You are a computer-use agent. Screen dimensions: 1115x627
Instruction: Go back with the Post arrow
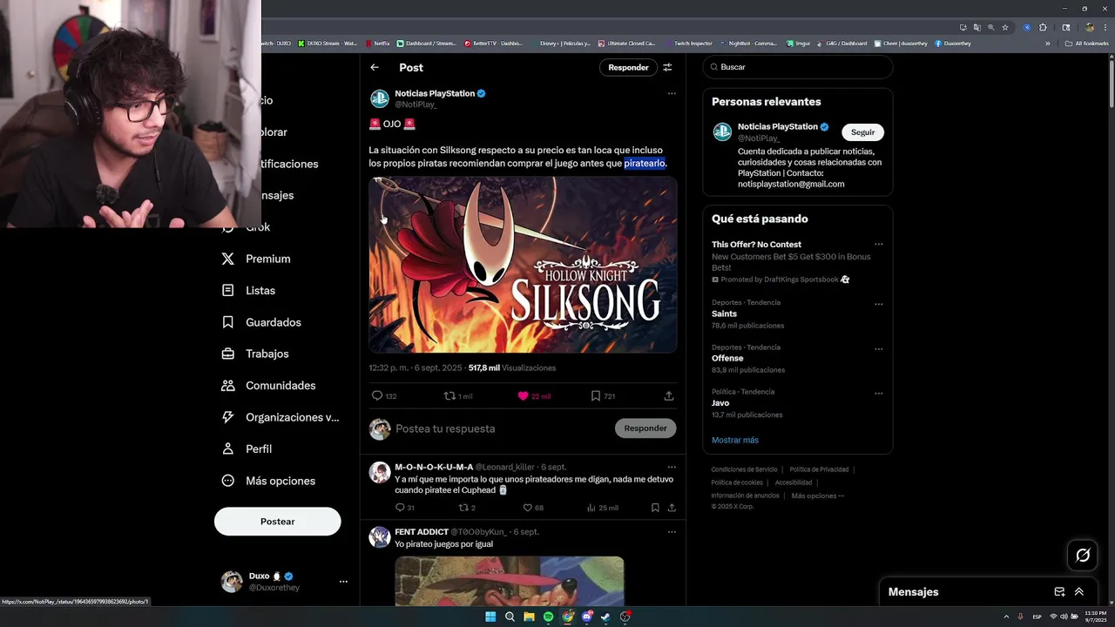coord(375,67)
